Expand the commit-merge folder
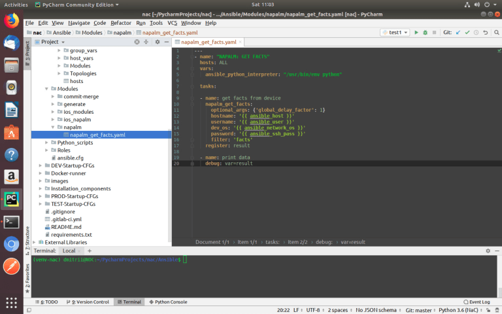Screen dimensions: 502x314 53,96
